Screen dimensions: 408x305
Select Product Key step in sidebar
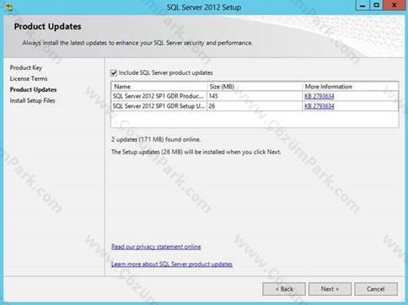[26, 67]
